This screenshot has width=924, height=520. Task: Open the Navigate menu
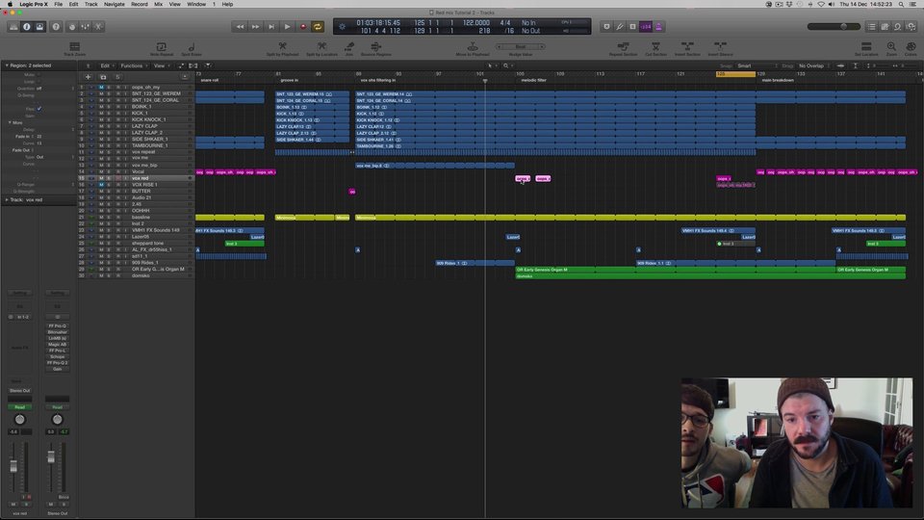(x=115, y=4)
